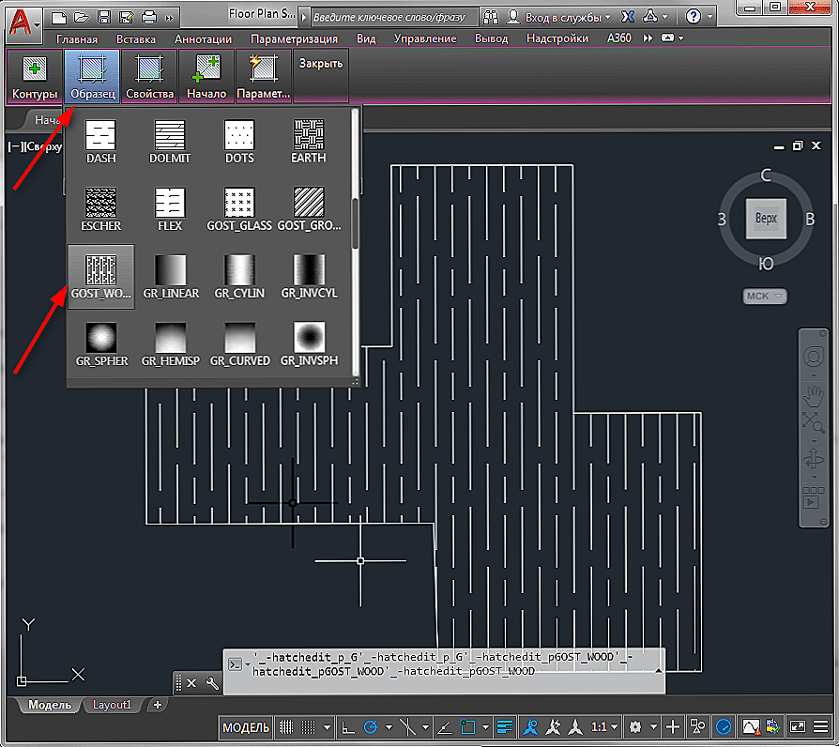
Task: Click the Plot printer icon
Action: pyautogui.click(x=149, y=18)
